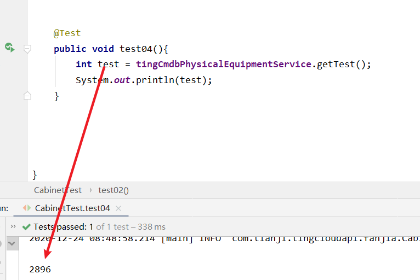The height and width of the screenshot is (280, 420).
Task: Click the 2896 console output value
Action: (x=40, y=269)
